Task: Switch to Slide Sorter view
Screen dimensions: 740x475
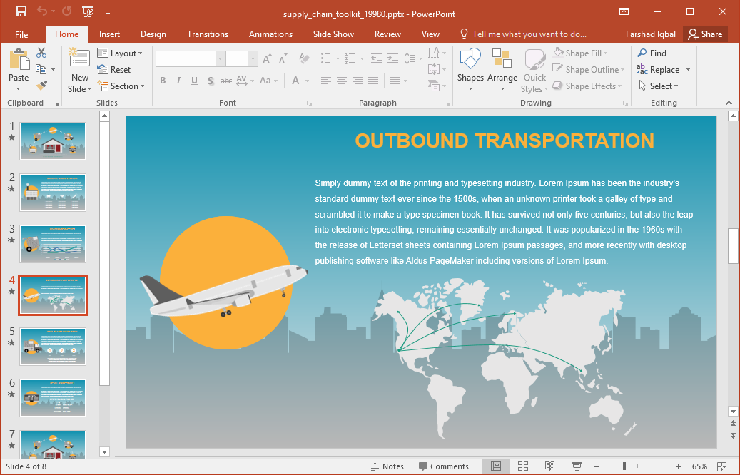Action: 522,466
